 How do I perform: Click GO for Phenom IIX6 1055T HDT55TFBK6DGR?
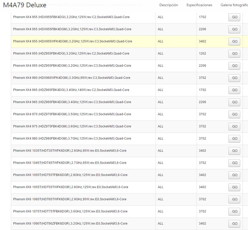coord(234,175)
